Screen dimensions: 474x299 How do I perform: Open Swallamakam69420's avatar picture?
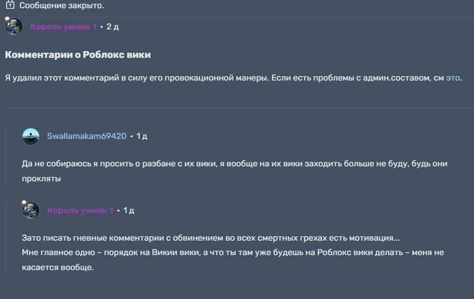click(31, 136)
